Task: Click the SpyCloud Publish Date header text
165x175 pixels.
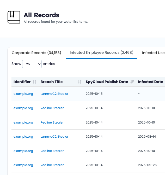Action: (107, 82)
